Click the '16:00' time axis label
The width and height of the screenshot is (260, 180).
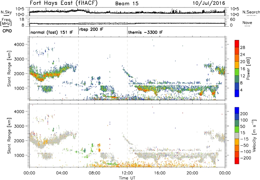coord(160,173)
